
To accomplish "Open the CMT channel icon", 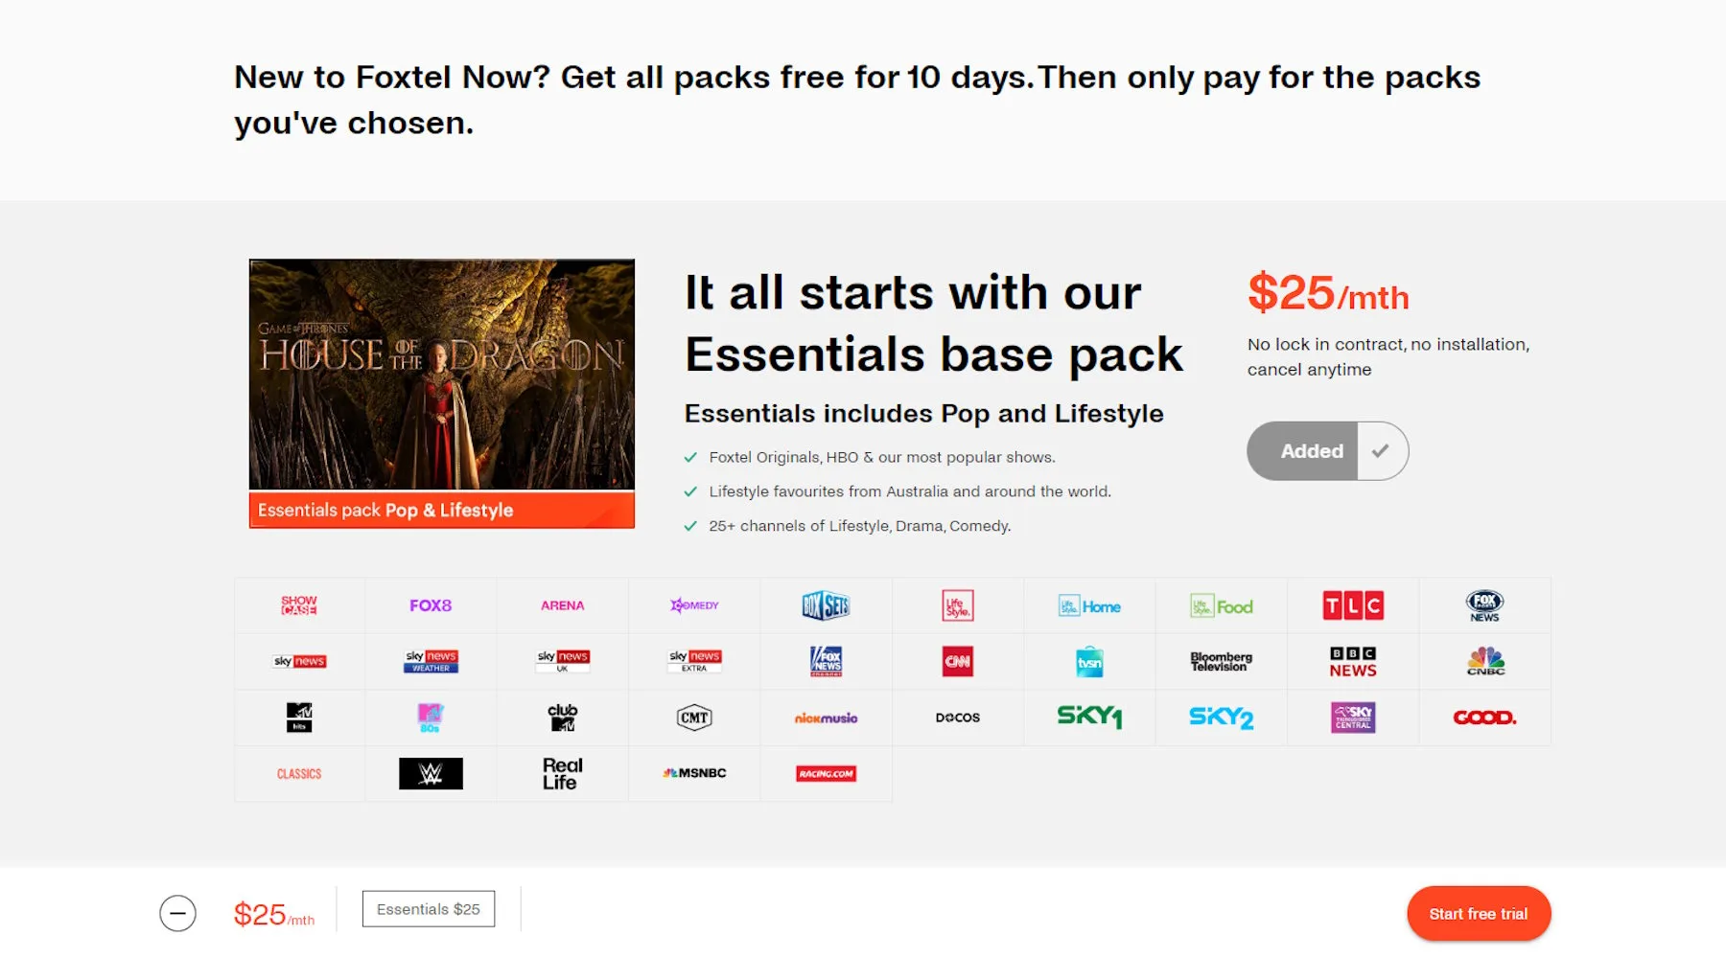I will [694, 718].
